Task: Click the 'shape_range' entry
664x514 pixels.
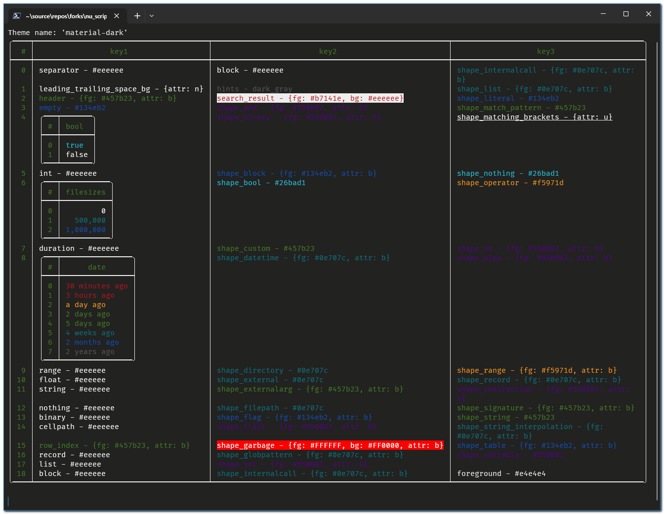Action: [537, 370]
